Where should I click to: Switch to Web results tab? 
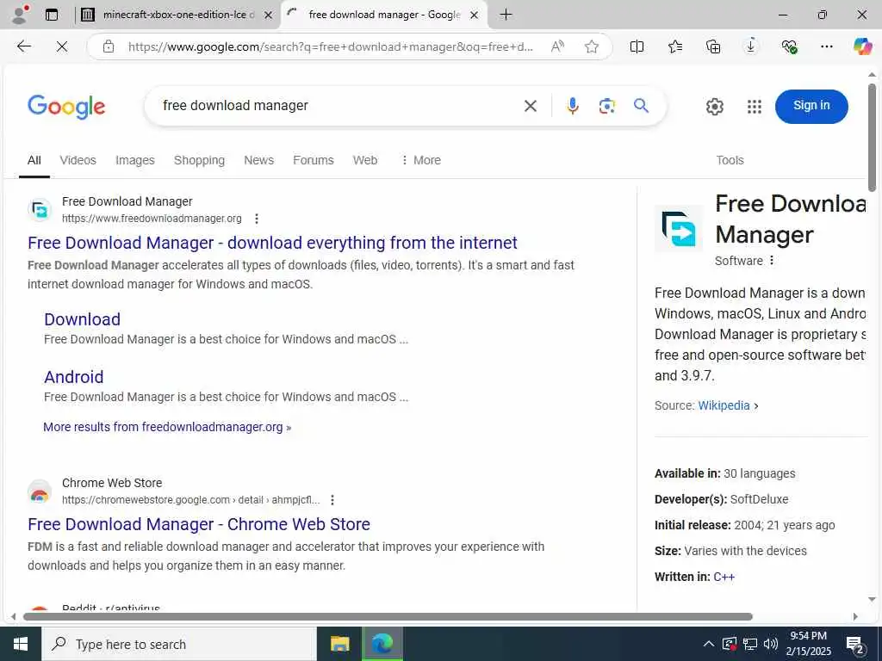[365, 160]
